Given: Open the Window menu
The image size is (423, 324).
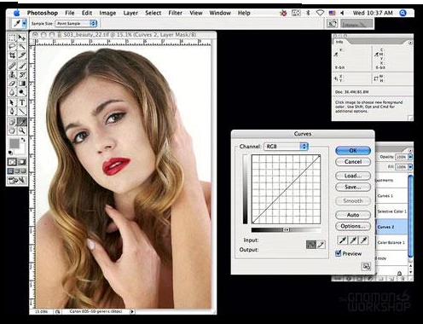Looking at the screenshot, I should [220, 13].
